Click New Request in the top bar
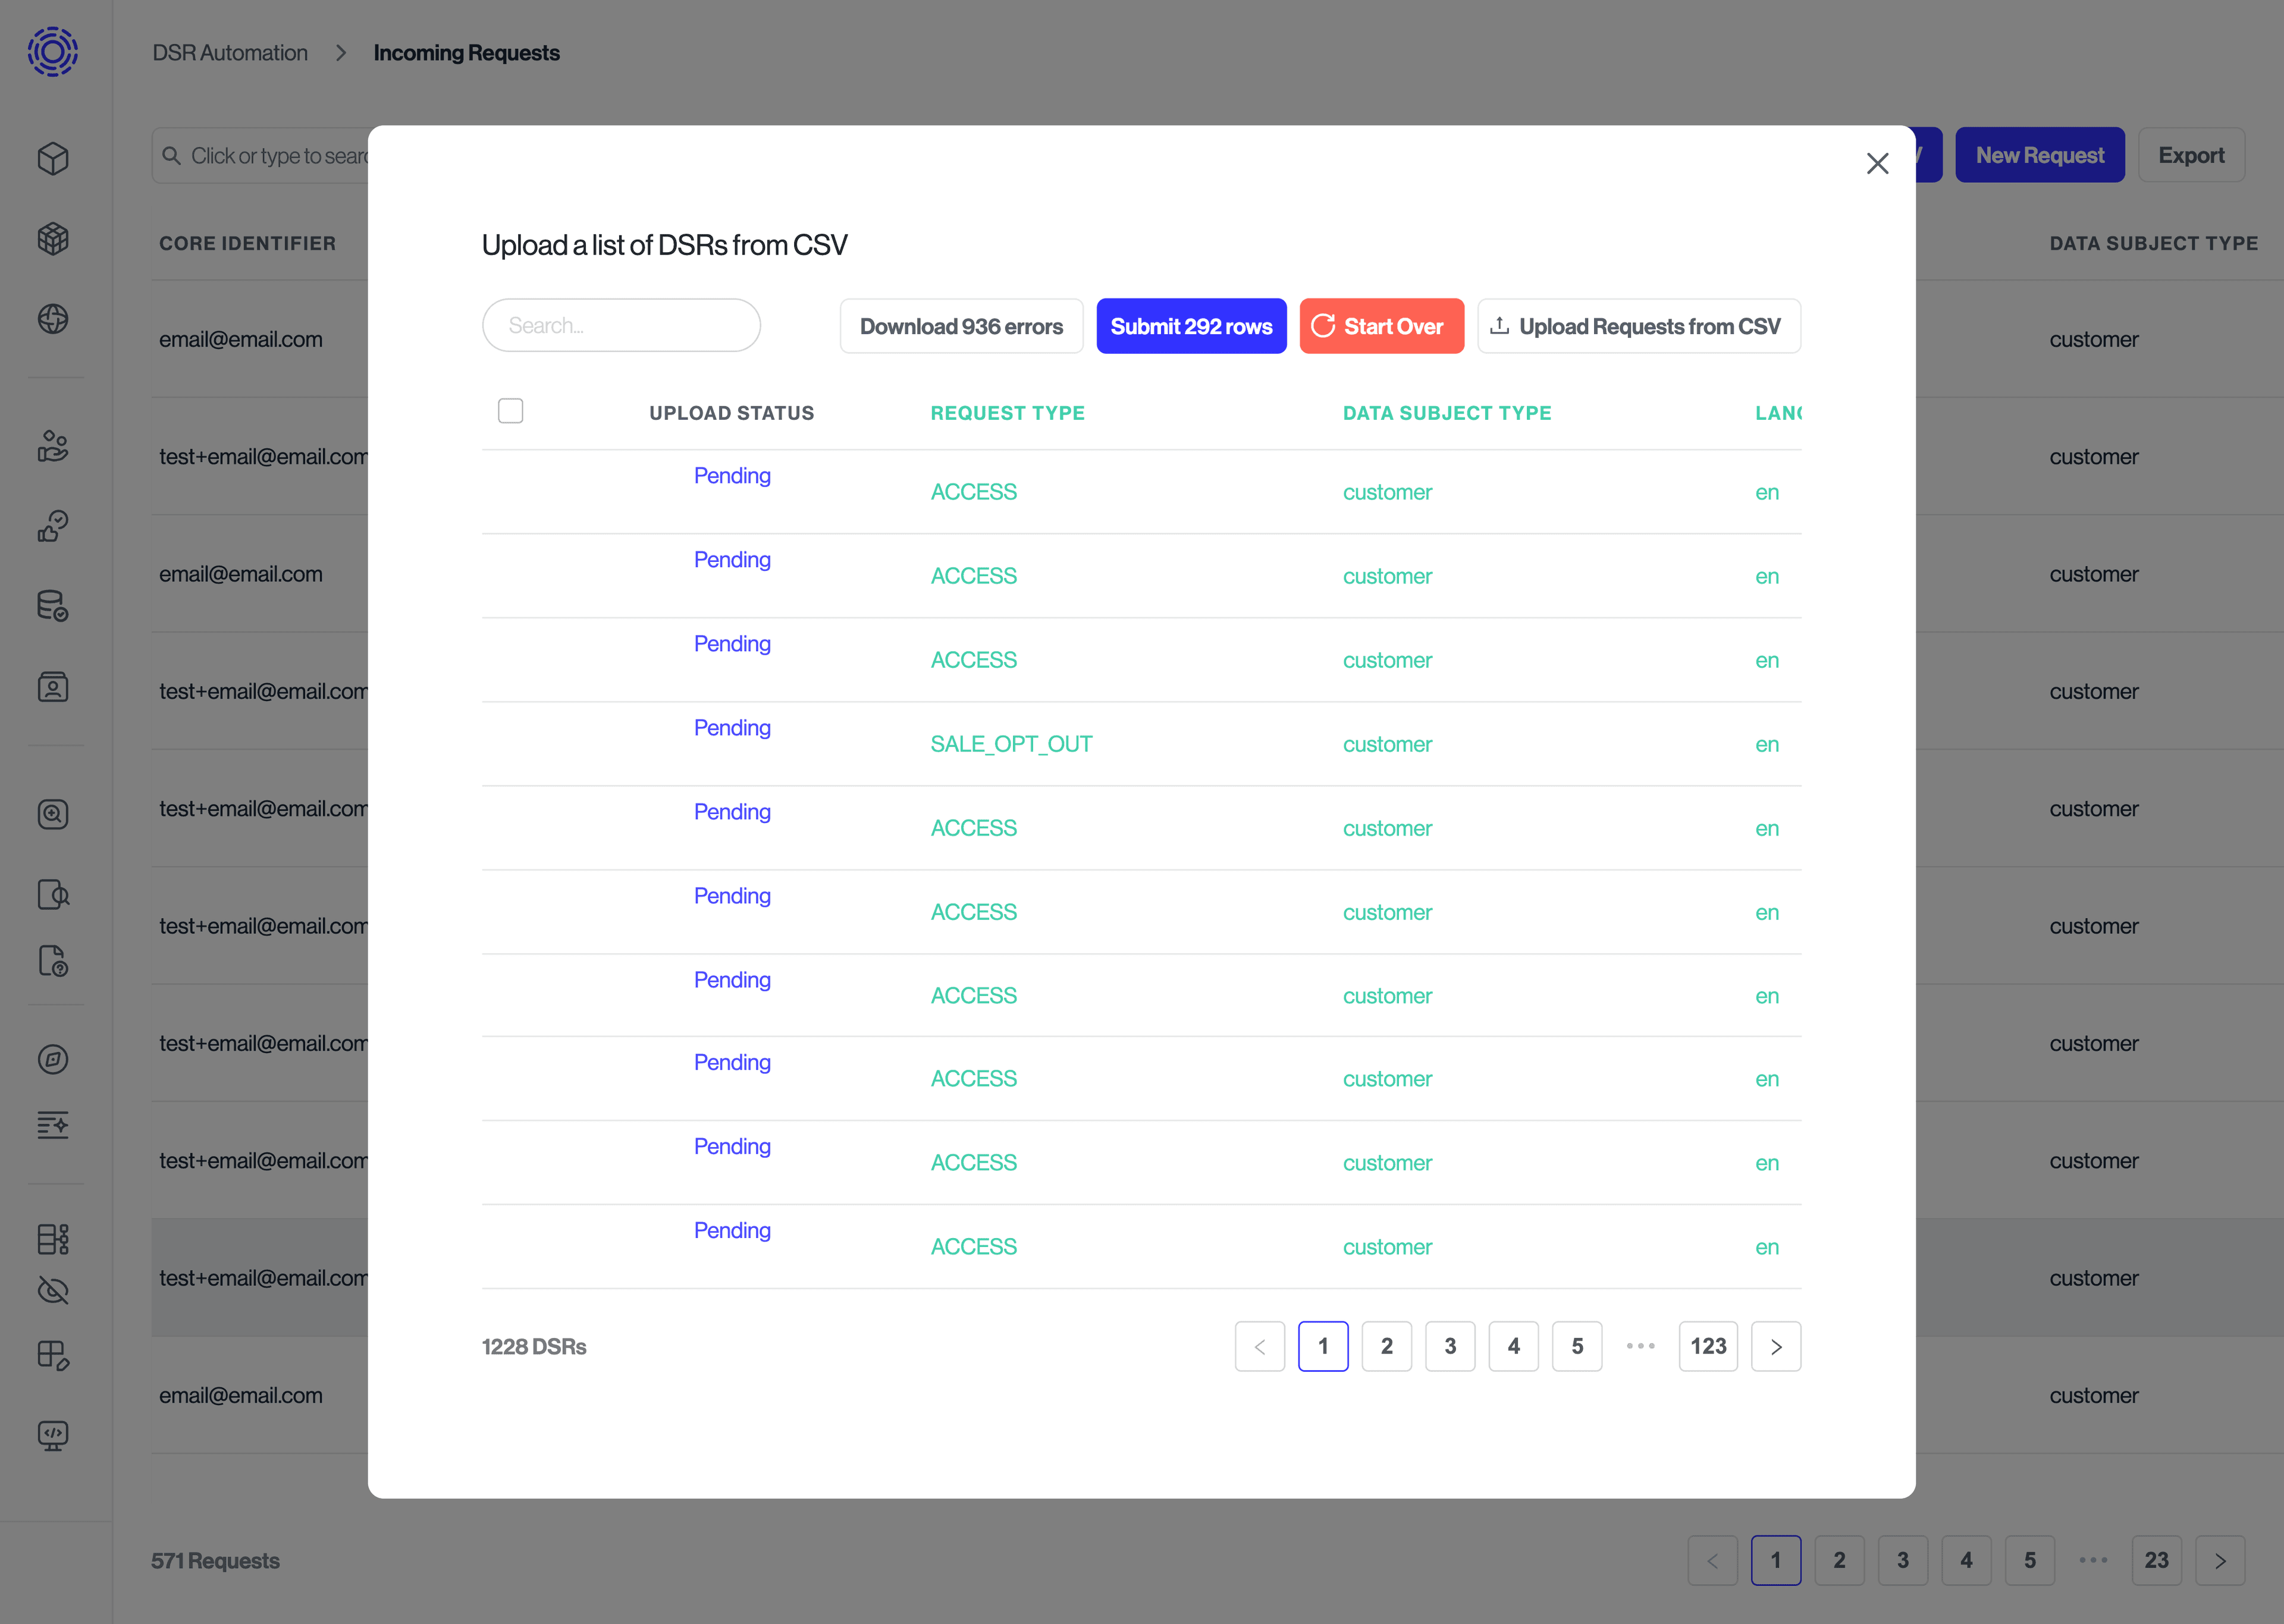The width and height of the screenshot is (2284, 1624). tap(2040, 154)
